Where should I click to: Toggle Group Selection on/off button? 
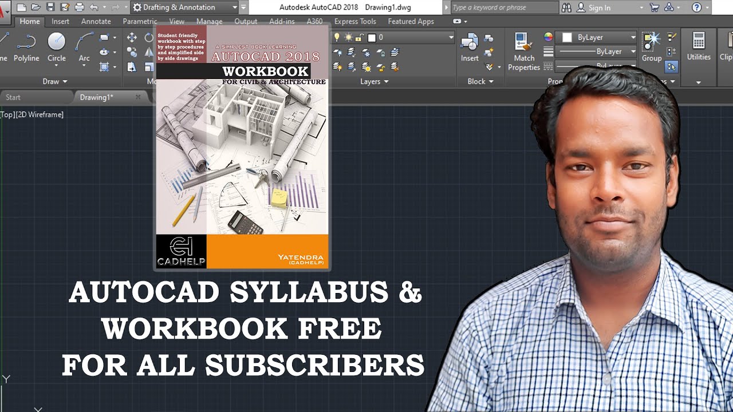click(x=672, y=67)
